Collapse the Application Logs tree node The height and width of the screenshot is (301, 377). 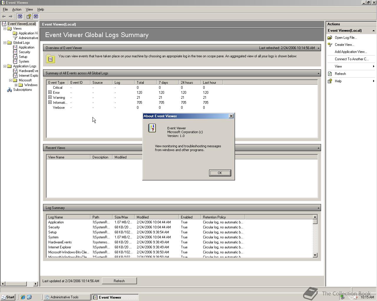(x=5, y=66)
